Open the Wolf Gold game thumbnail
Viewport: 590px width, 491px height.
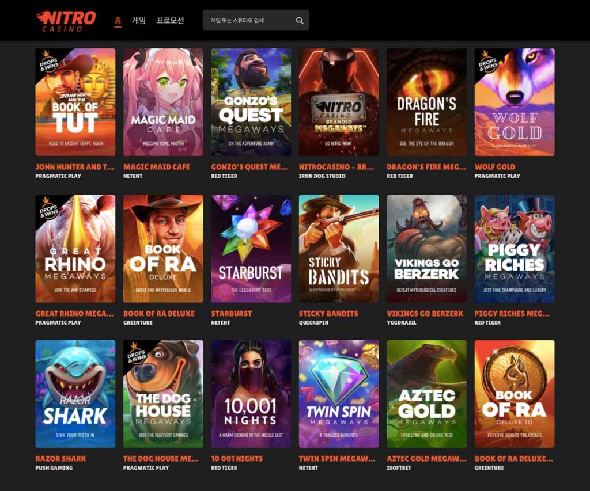(515, 102)
